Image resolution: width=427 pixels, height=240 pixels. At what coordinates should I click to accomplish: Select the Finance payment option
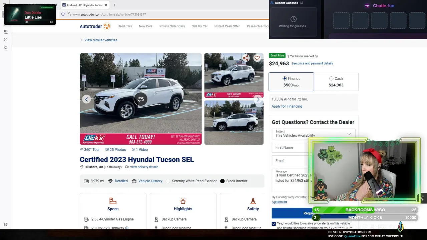point(292,82)
